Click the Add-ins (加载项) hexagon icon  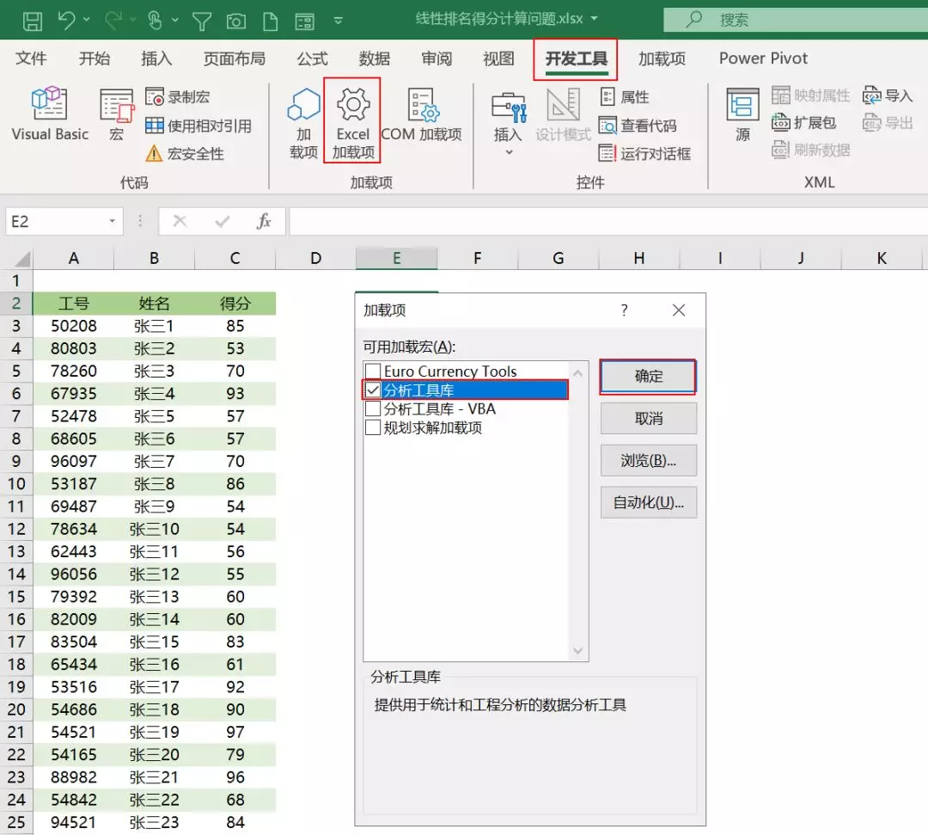point(303,104)
